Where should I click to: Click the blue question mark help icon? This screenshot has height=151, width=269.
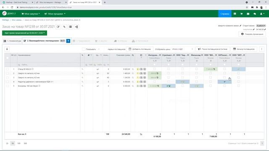pos(68,41)
